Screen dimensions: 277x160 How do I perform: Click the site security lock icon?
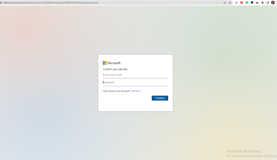(1, 3)
